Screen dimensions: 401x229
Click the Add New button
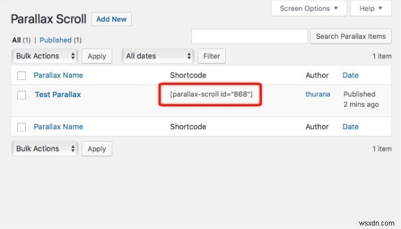click(111, 19)
